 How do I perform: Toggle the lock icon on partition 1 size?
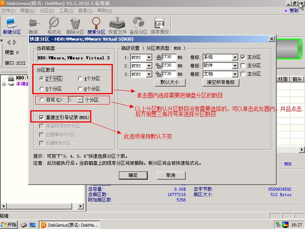click(x=158, y=57)
